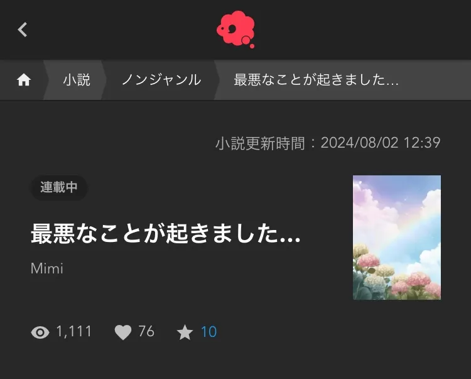This screenshot has height=379, width=471.
Task: Visit author Mimi's profile
Action: click(47, 268)
